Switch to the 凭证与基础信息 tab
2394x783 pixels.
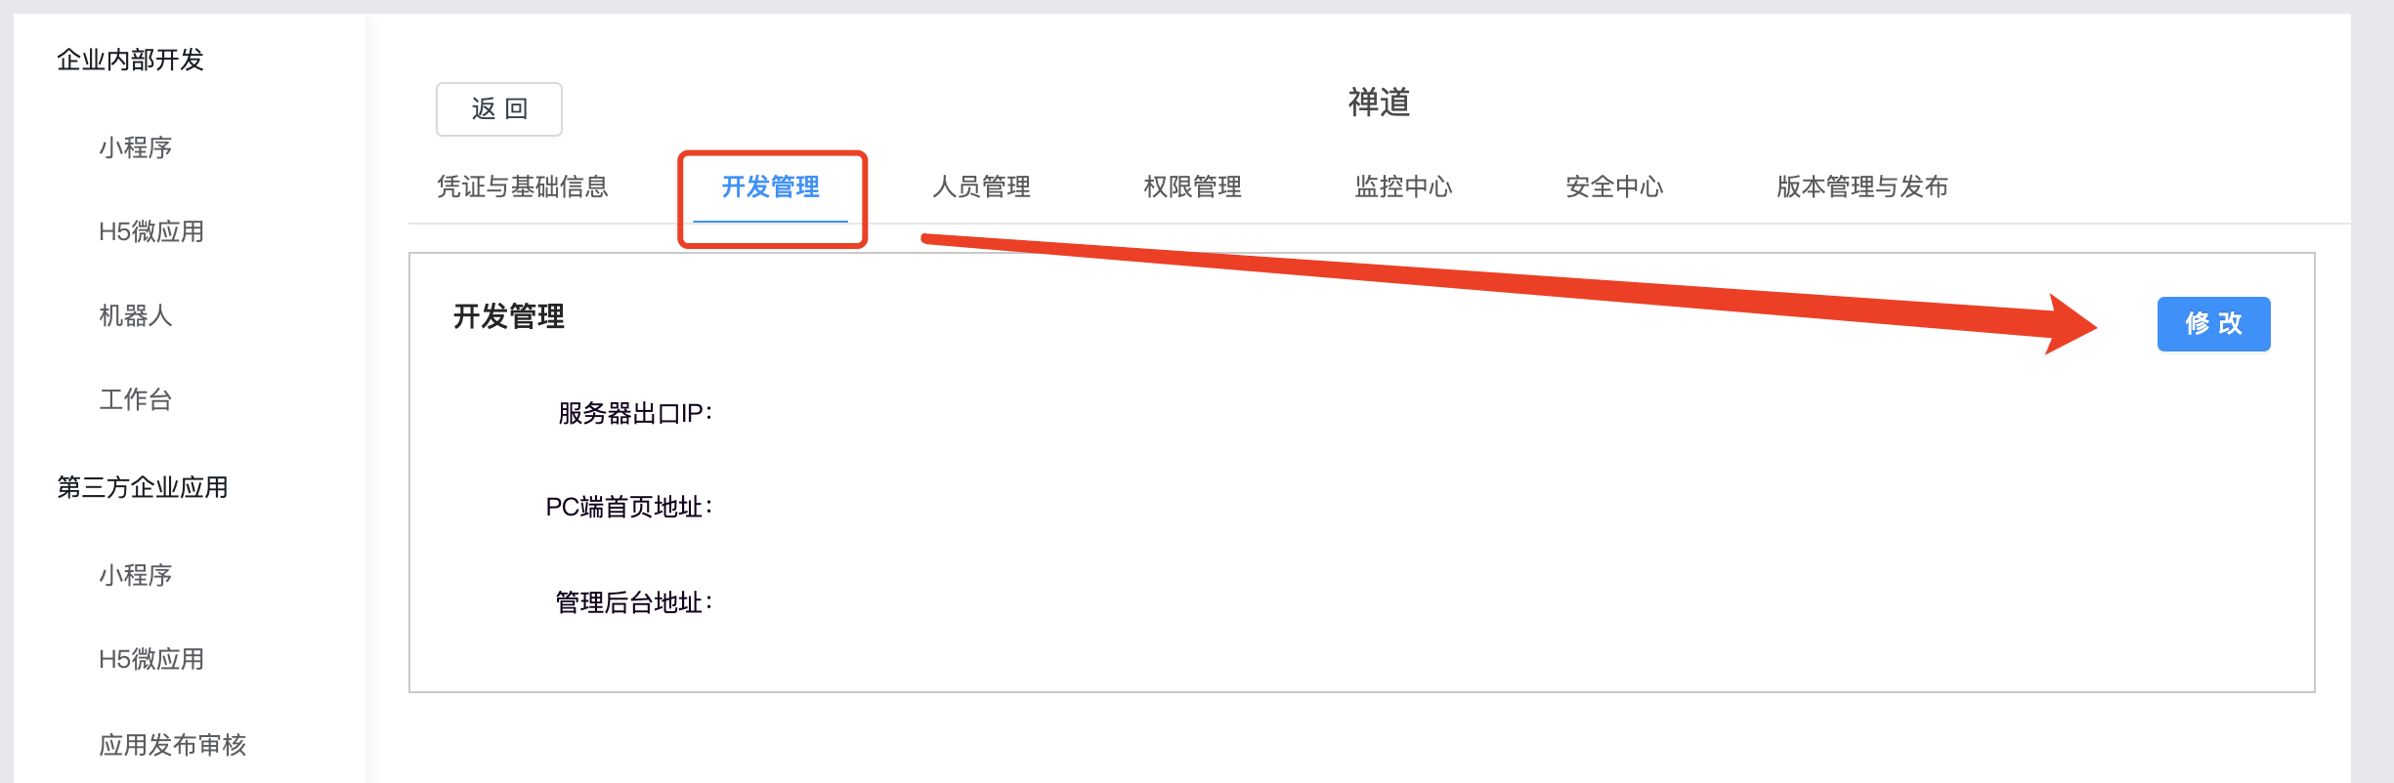coord(523,186)
